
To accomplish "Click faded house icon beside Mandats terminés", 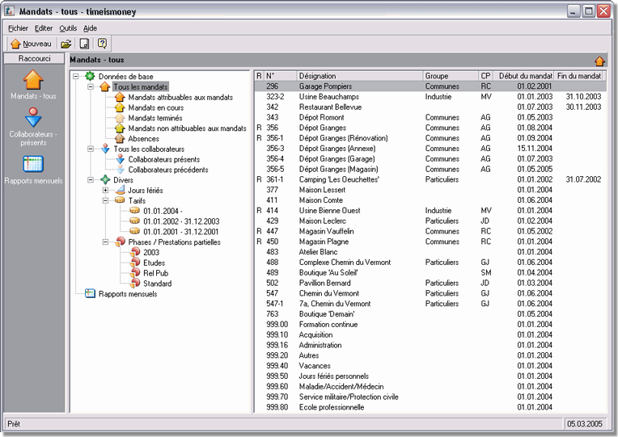I will pos(120,117).
